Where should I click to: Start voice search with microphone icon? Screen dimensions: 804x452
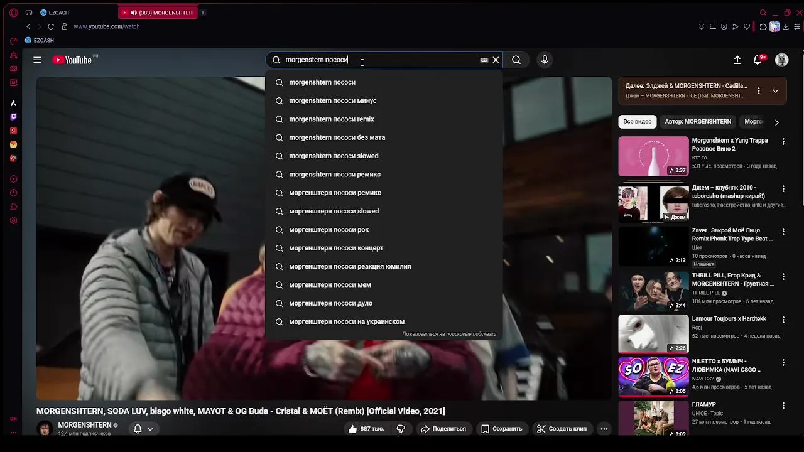tap(545, 60)
